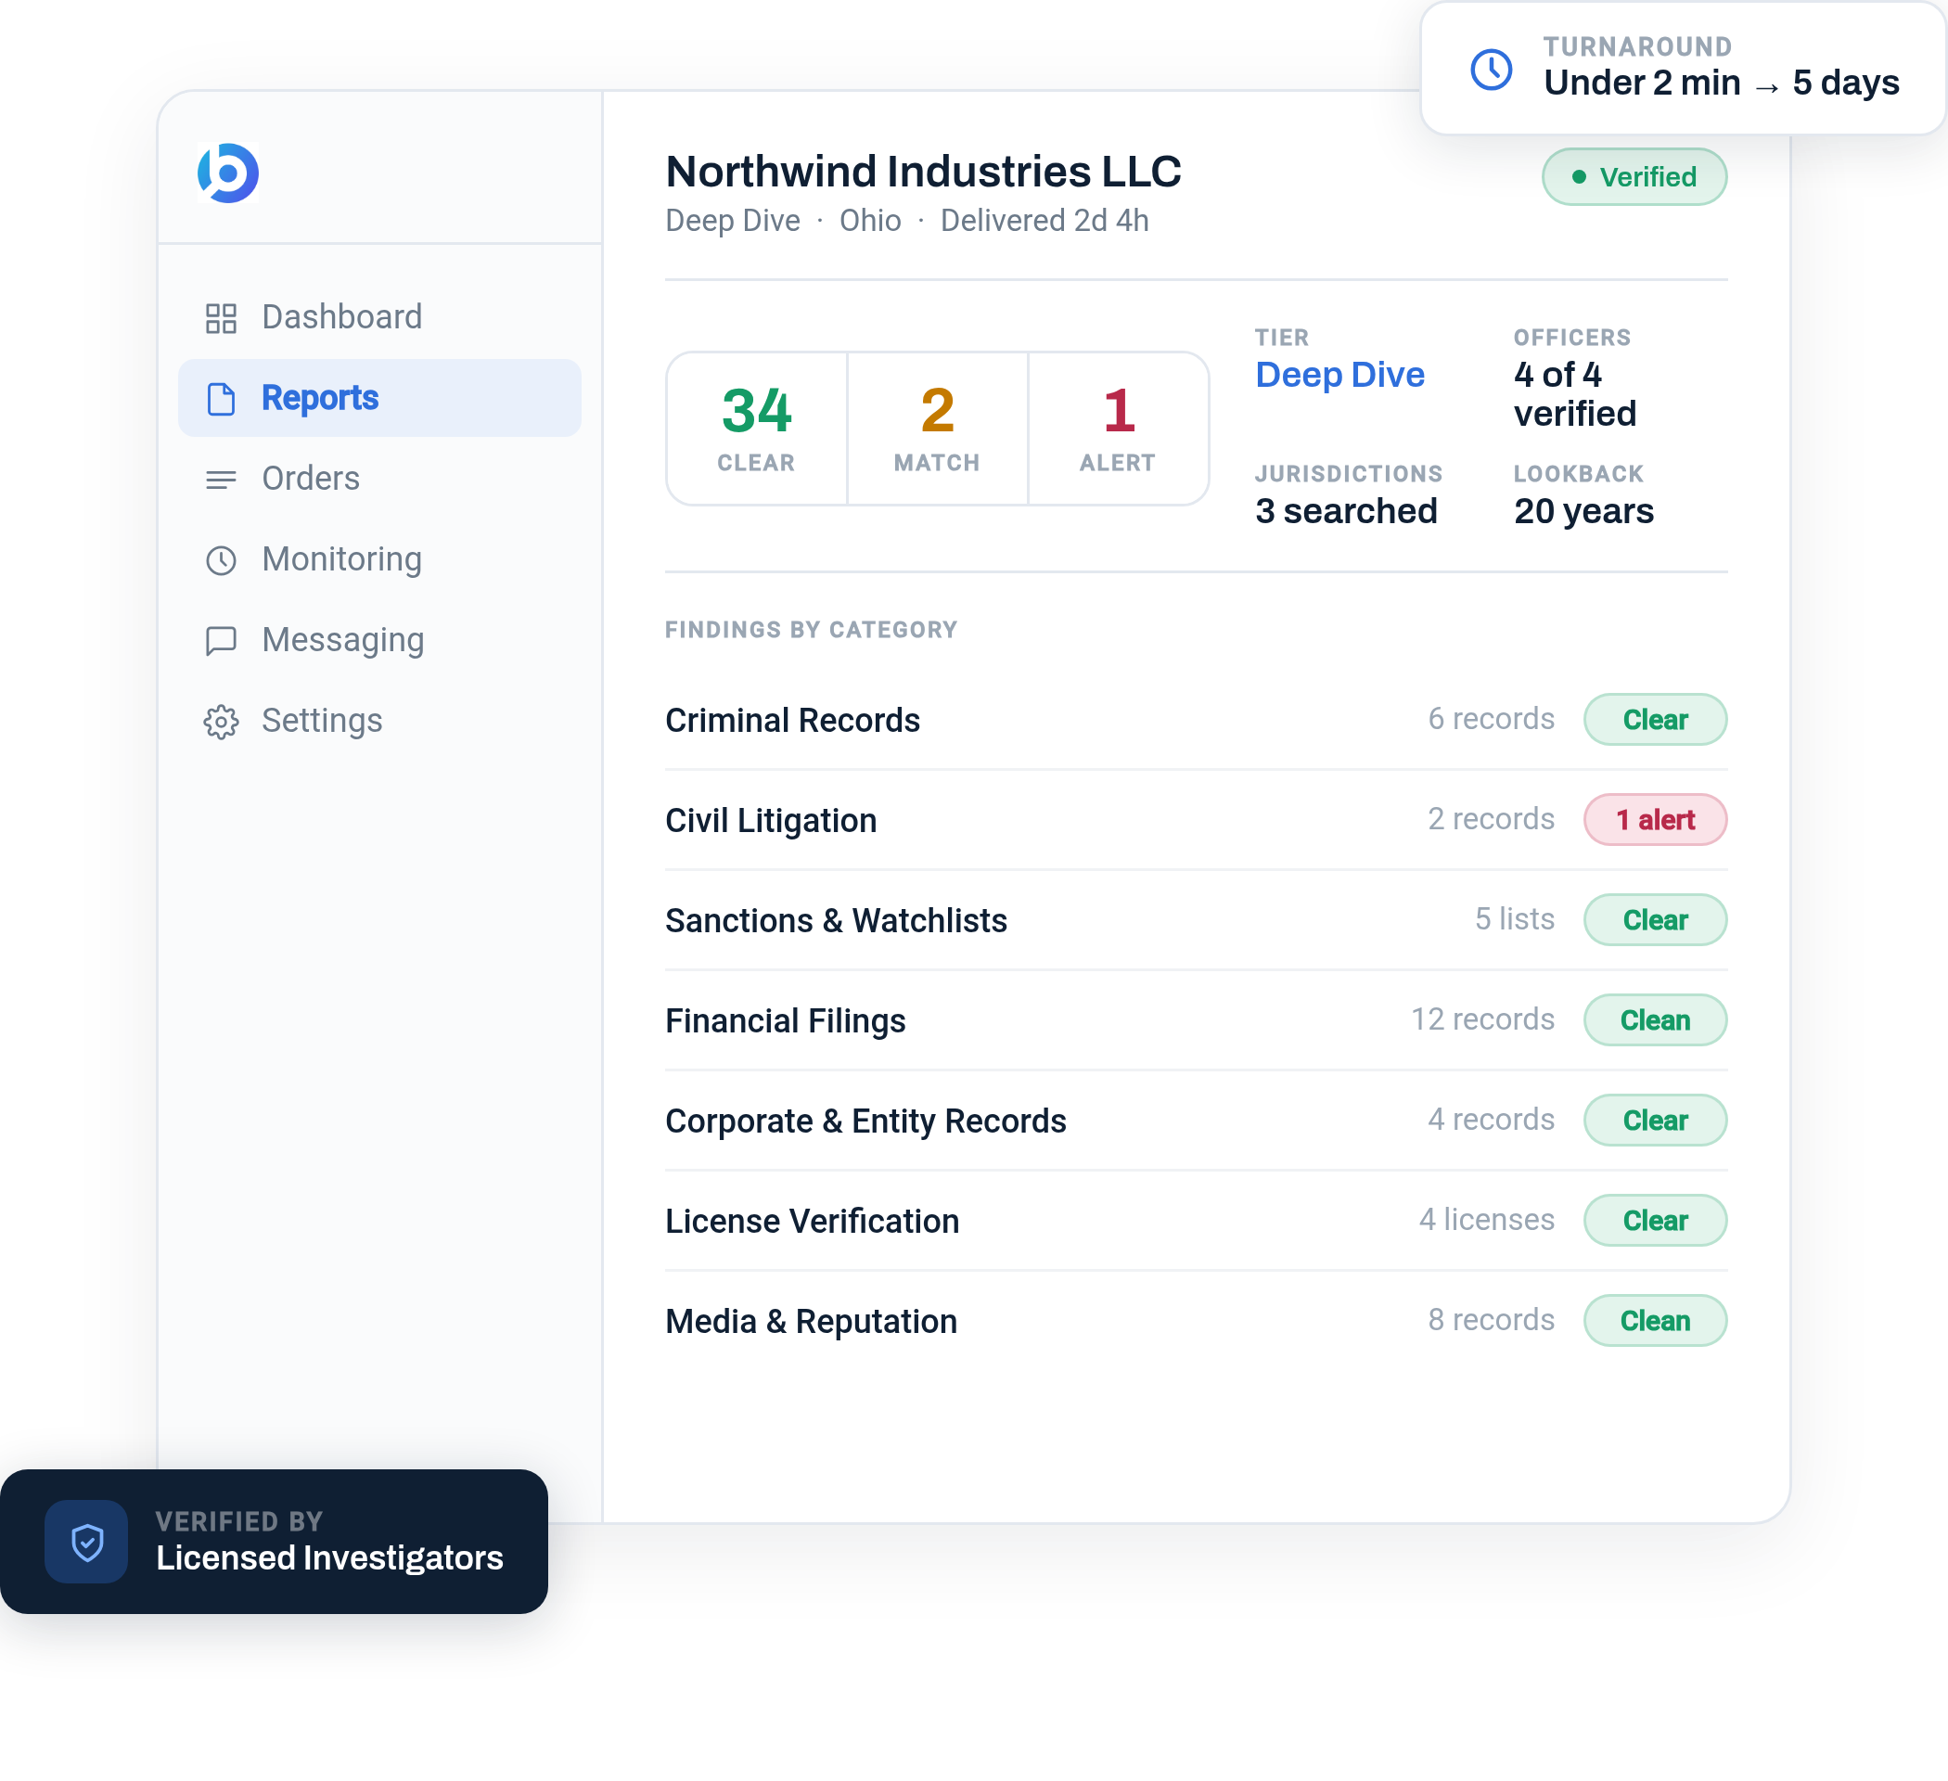Click the 2 Match summary tile
Image resolution: width=1948 pixels, height=1781 pixels.
pyautogui.click(x=937, y=429)
